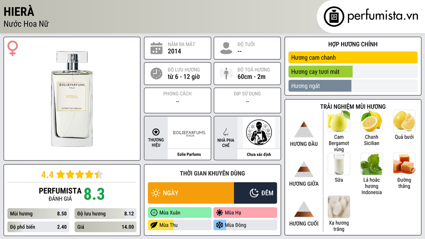Click the flower icon for Mùa Xuân

(154, 213)
